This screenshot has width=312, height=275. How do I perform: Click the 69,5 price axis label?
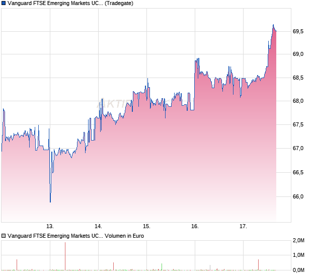pyautogui.click(x=298, y=31)
